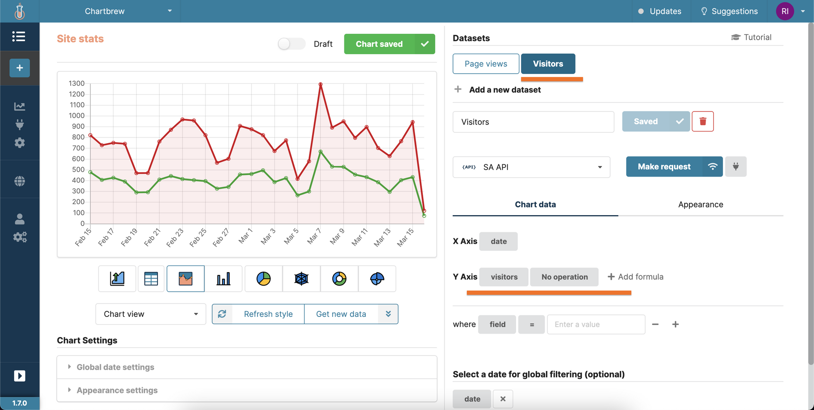The width and height of the screenshot is (814, 410).
Task: Expand Global date settings
Action: [115, 366]
